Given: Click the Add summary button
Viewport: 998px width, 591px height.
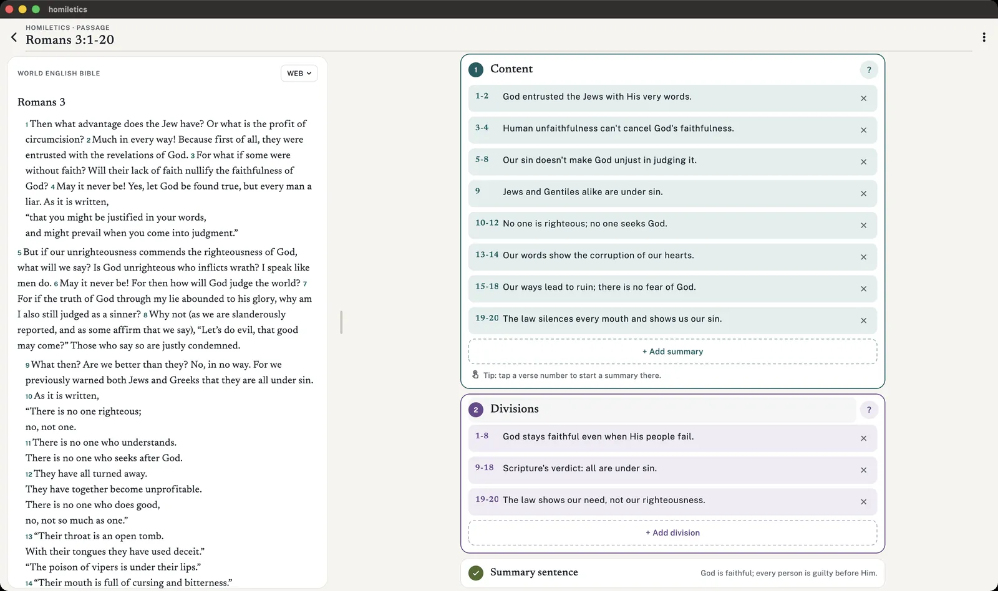Looking at the screenshot, I should [x=672, y=352].
